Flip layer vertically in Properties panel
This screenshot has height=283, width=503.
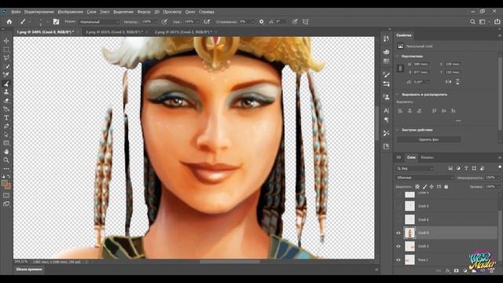(x=457, y=82)
